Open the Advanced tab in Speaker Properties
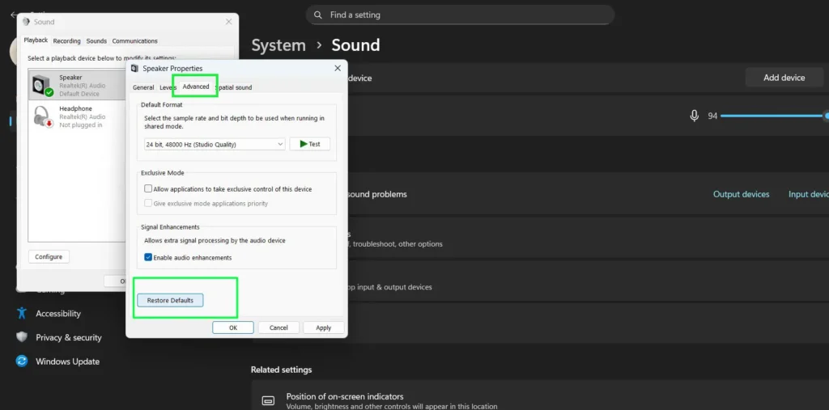Viewport: 829px width, 410px height. click(196, 87)
